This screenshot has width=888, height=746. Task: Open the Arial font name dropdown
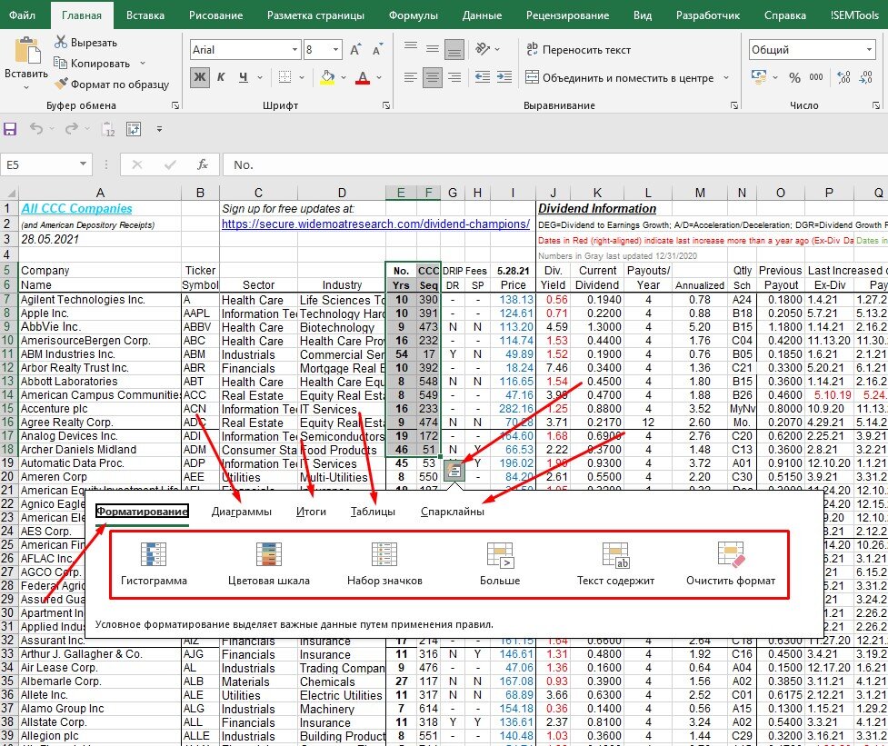point(294,50)
